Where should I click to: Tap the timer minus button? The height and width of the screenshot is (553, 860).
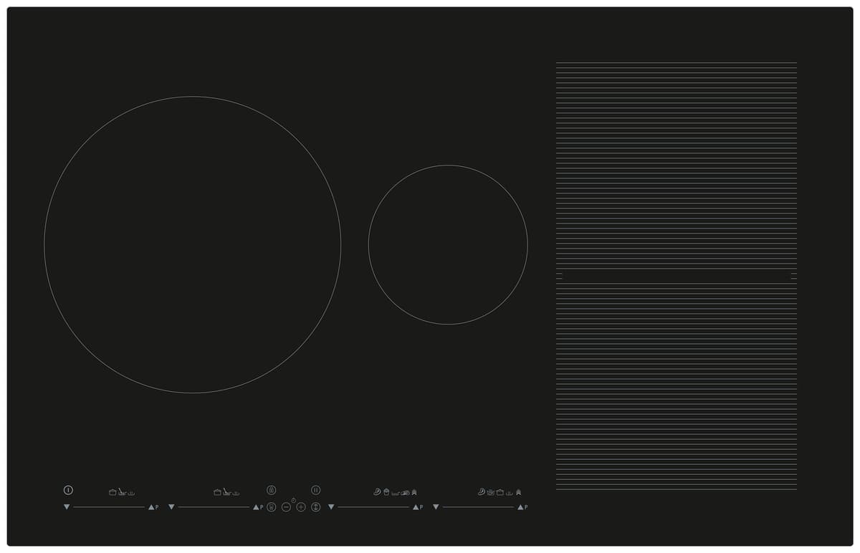pos(286,507)
